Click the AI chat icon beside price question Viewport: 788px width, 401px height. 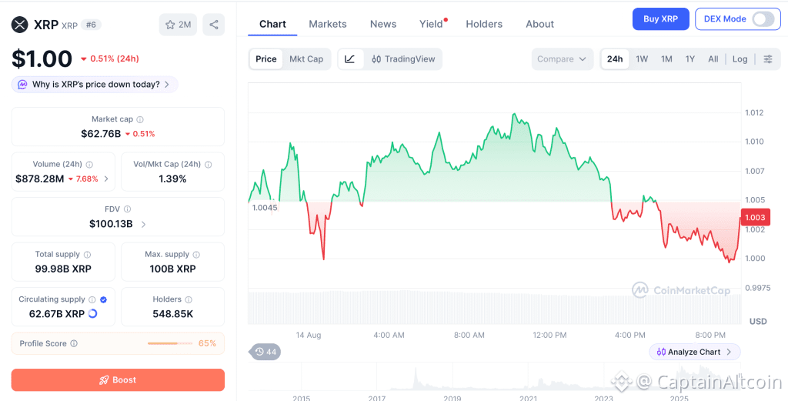click(22, 85)
